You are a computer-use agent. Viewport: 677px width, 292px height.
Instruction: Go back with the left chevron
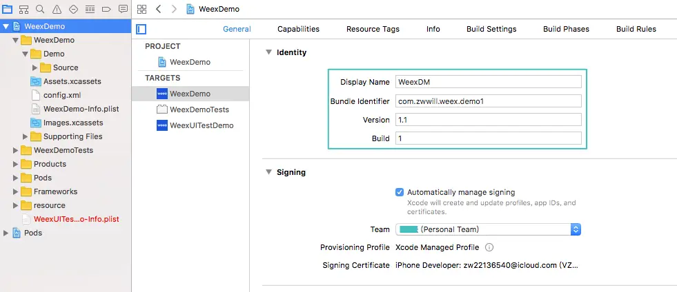(x=159, y=9)
